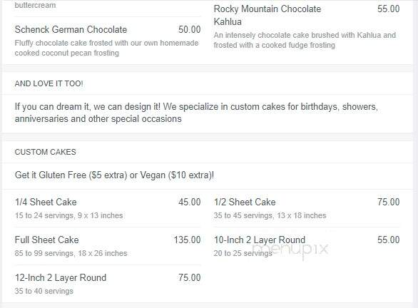This screenshot has width=418, height=308.
Task: Click the custom cakes dream it paragraph
Action: click(196, 113)
